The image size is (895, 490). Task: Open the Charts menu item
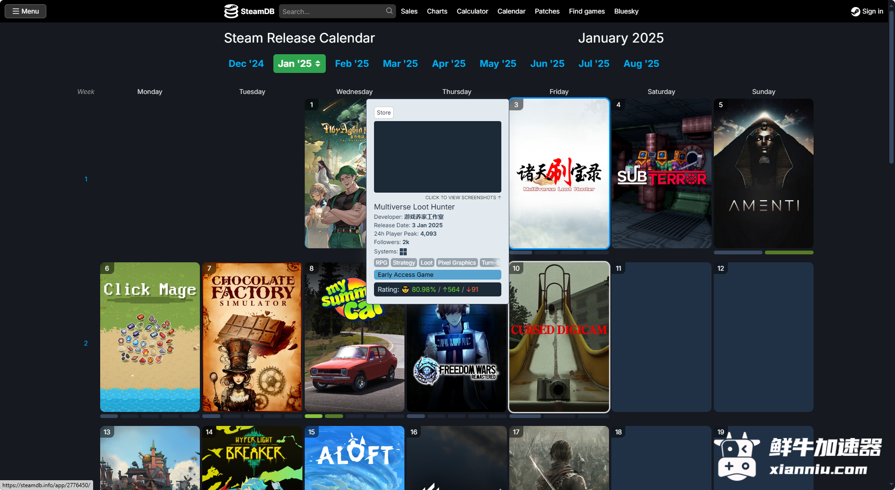[437, 11]
